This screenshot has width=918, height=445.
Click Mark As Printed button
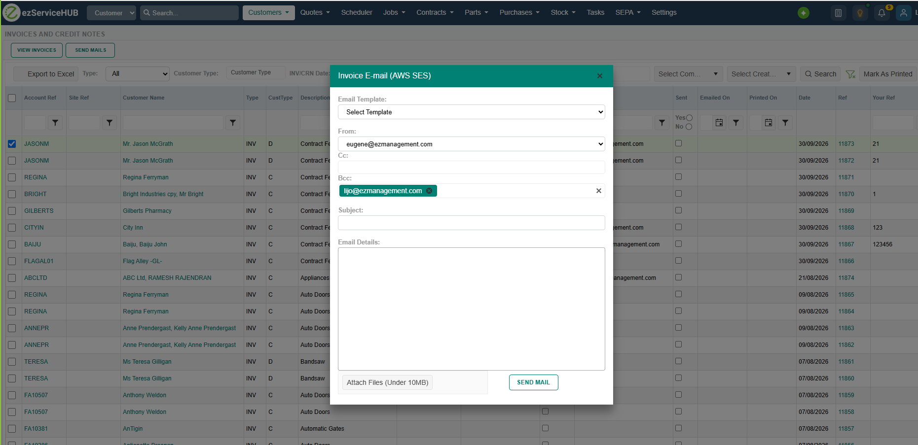(x=888, y=74)
